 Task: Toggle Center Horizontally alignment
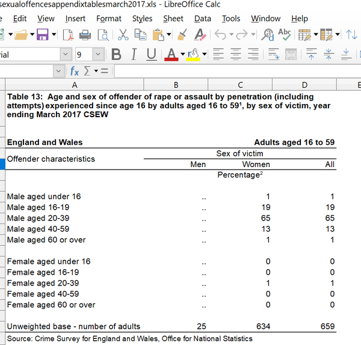(x=236, y=55)
